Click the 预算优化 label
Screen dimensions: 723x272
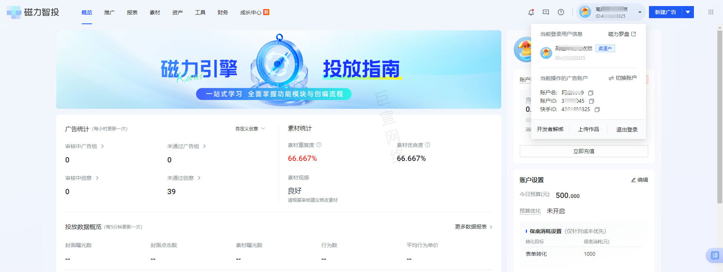tap(530, 211)
